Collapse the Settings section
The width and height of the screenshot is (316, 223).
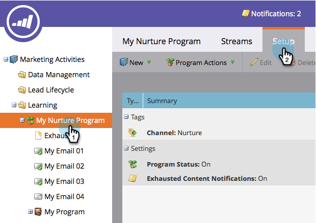pos(126,149)
